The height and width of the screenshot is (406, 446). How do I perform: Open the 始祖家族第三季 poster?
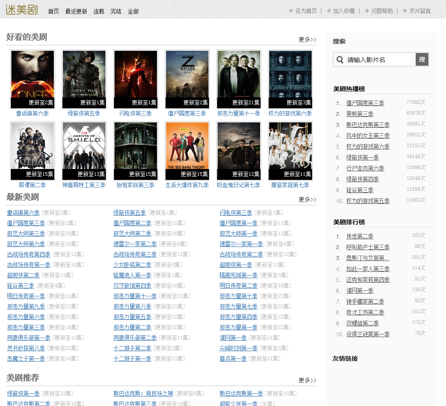click(x=135, y=151)
